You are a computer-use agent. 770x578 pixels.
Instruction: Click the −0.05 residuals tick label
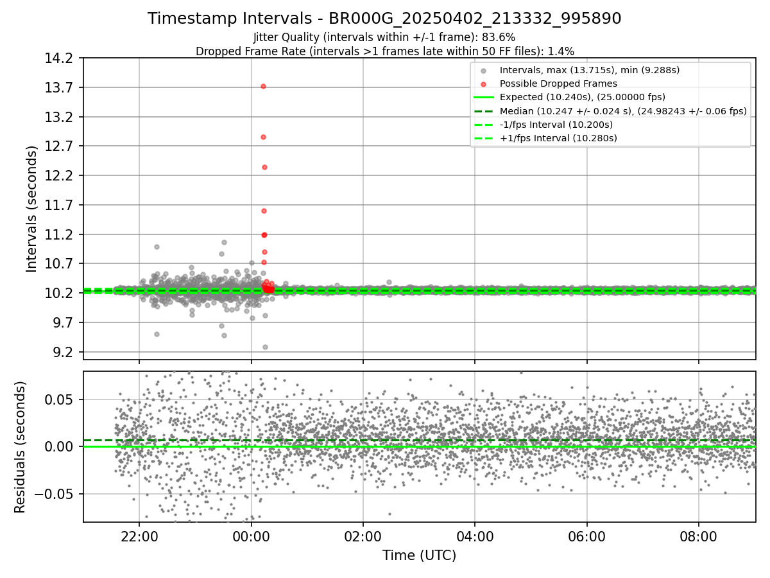point(54,494)
